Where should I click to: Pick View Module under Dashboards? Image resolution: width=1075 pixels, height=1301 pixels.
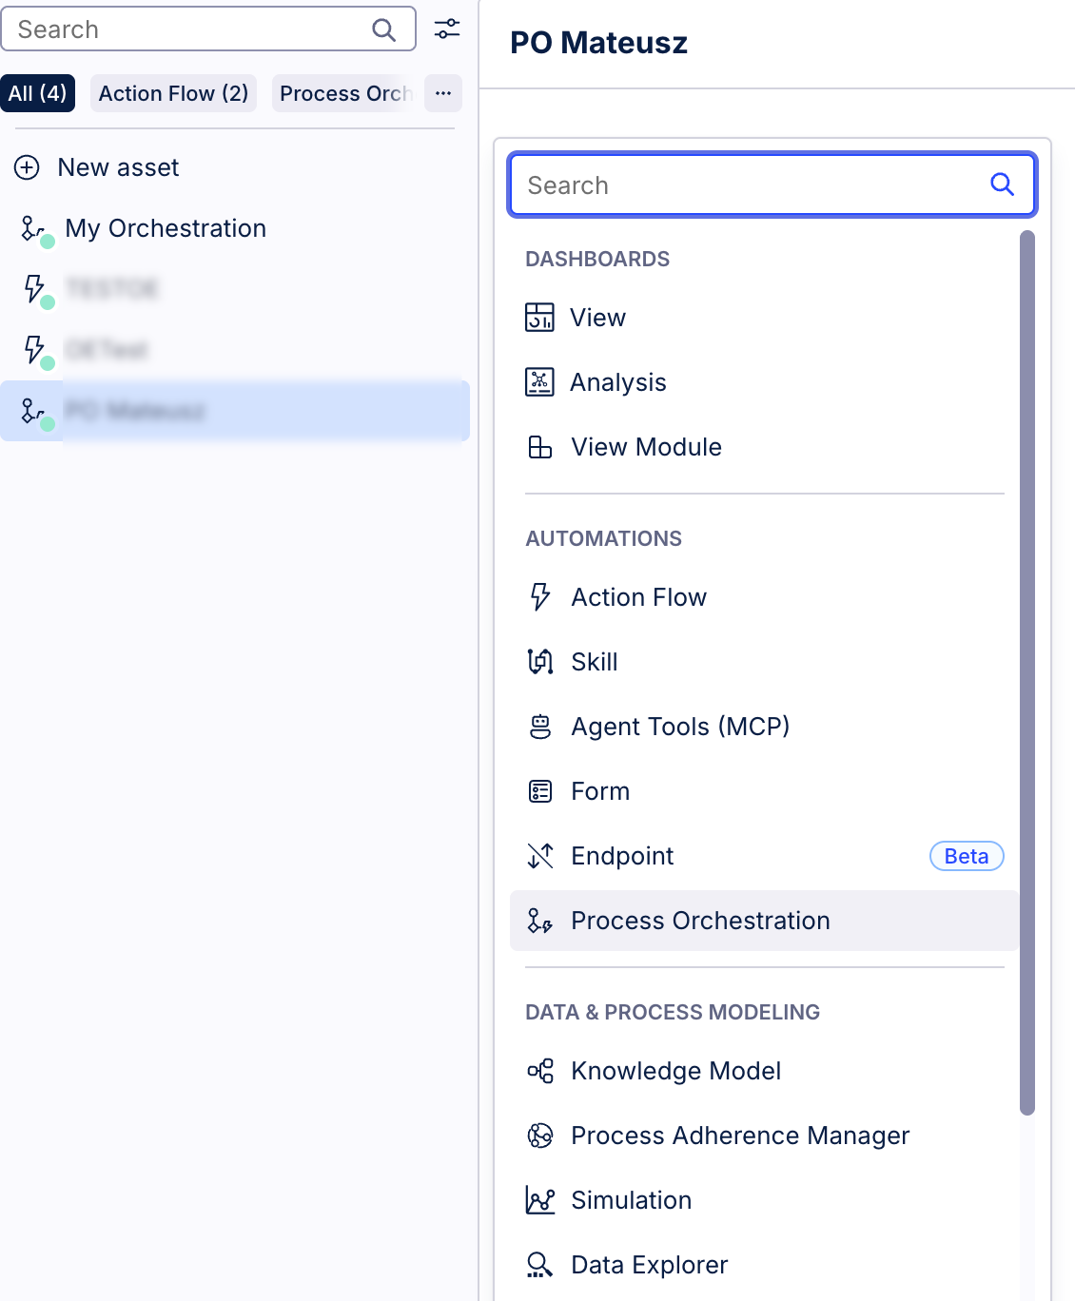(x=646, y=447)
